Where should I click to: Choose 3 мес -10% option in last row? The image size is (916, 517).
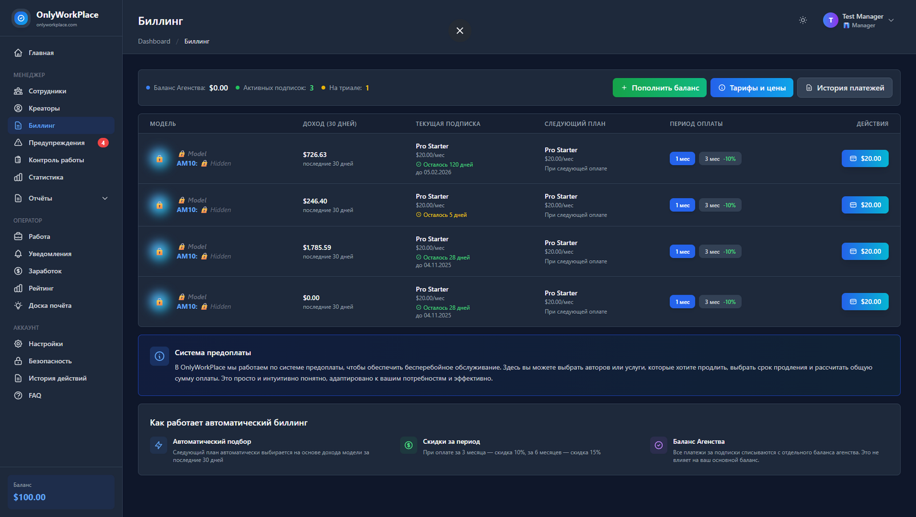pos(720,302)
